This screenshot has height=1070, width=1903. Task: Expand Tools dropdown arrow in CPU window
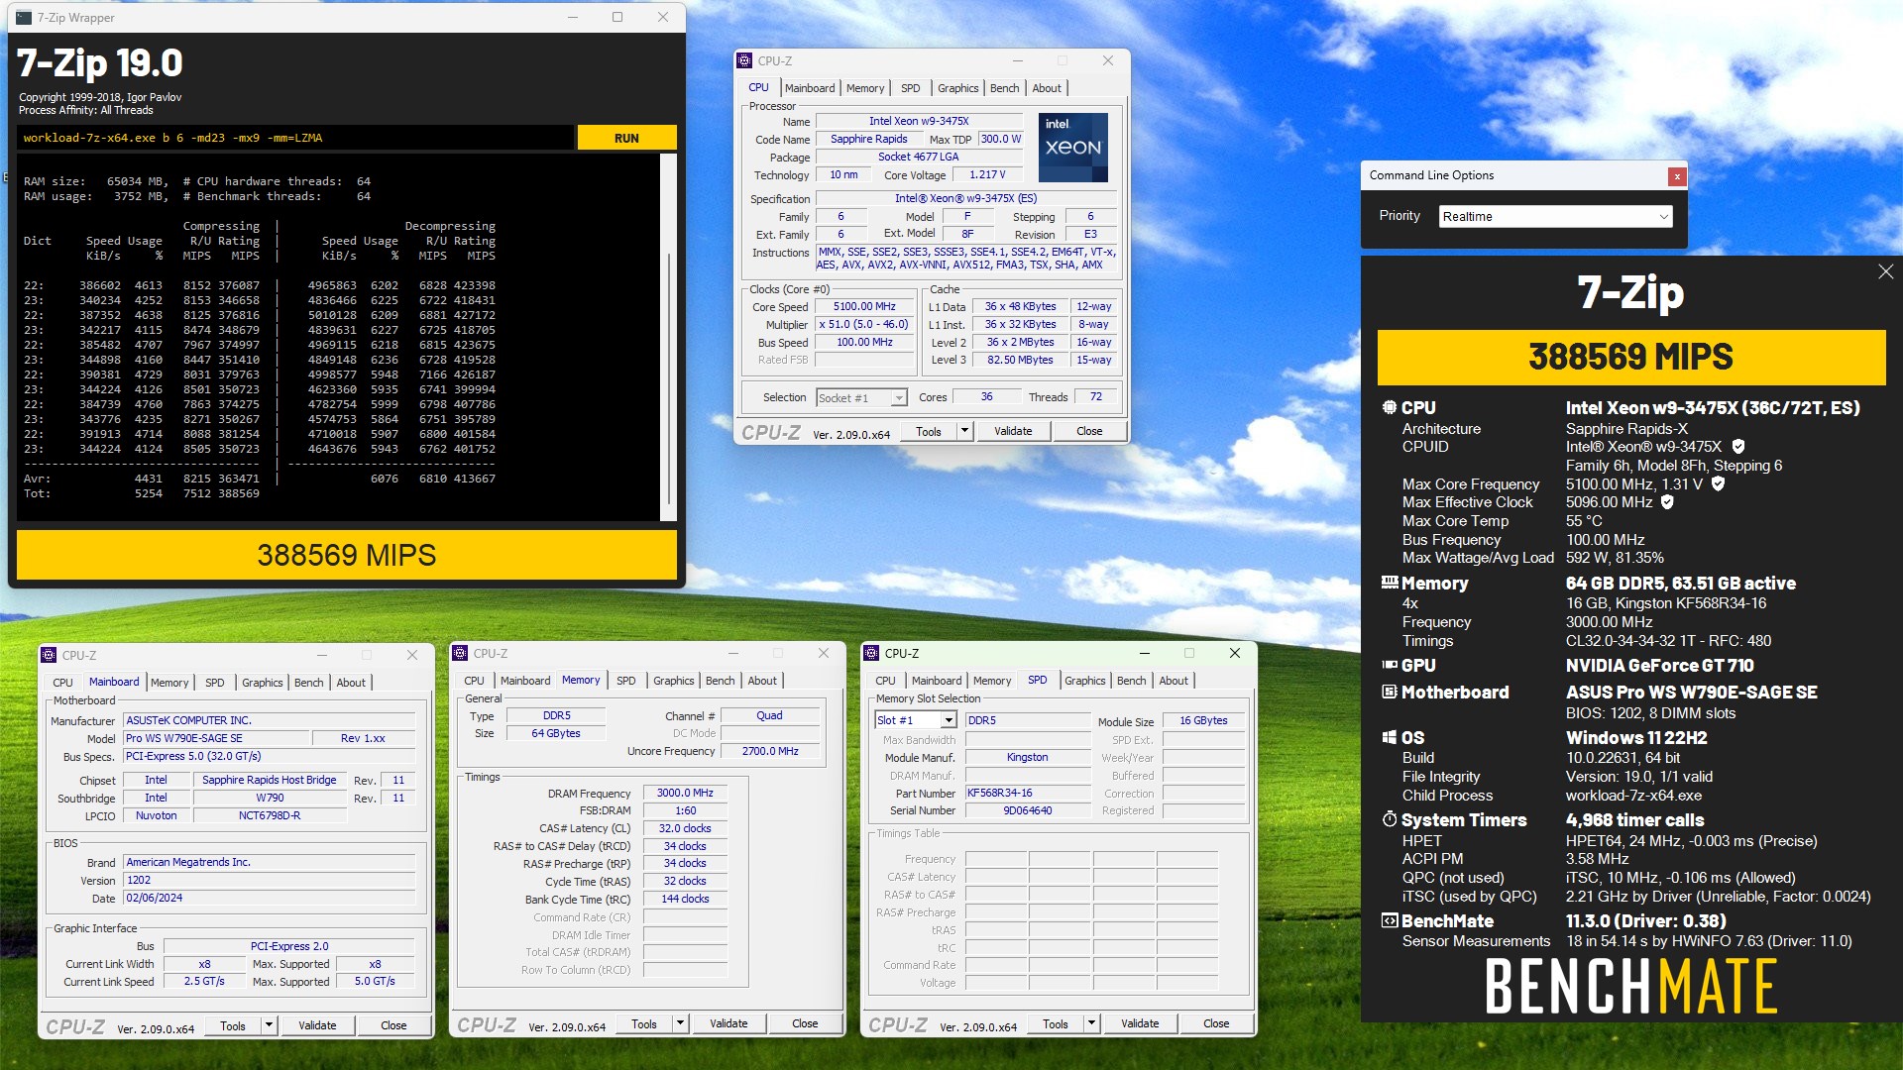(964, 431)
